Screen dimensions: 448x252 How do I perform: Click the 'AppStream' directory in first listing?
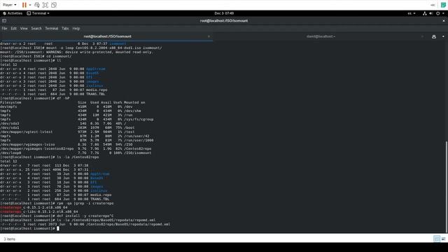95,69
